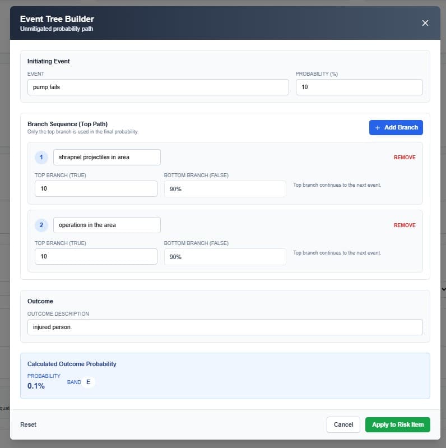Focus the initiating event field 'pump fails'
This screenshot has height=448, width=446.
coord(158,87)
